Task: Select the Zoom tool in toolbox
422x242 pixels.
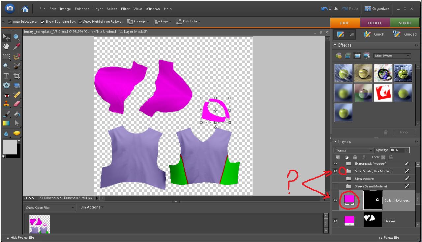Action: [x=16, y=37]
